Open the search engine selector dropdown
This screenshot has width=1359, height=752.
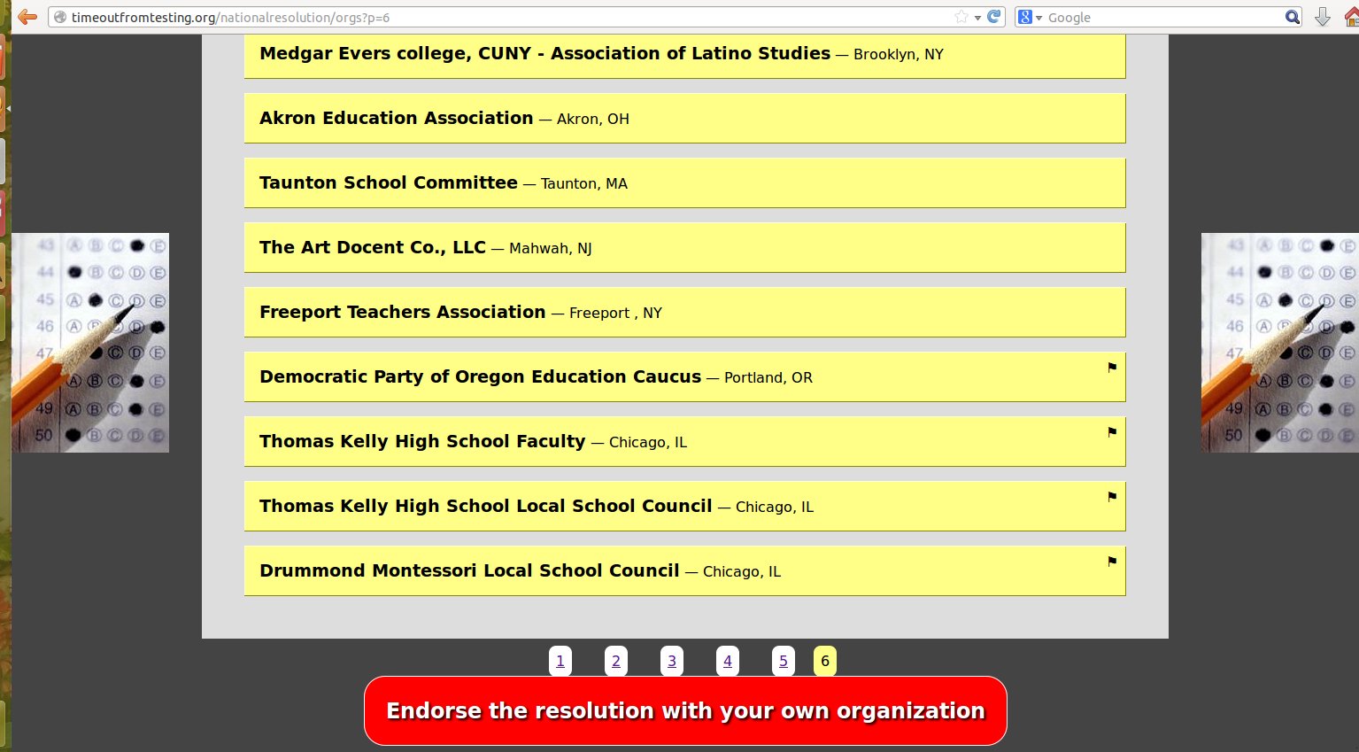(1030, 18)
